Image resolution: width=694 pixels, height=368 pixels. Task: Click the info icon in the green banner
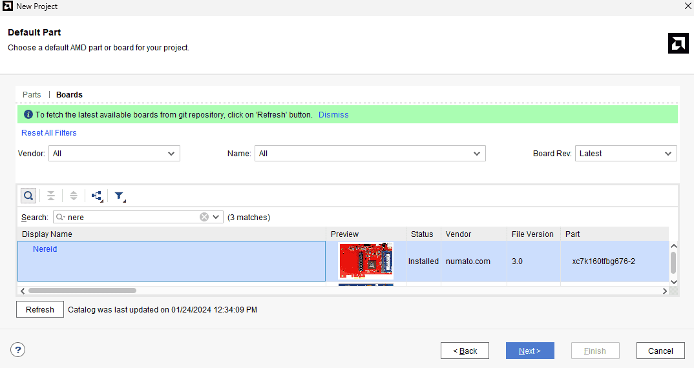[28, 115]
